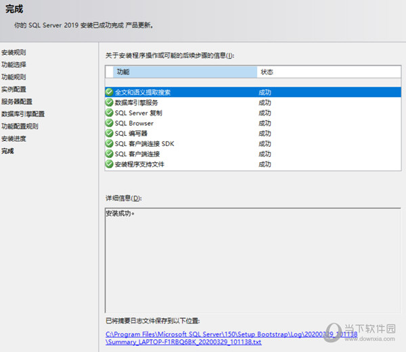This screenshot has width=406, height=352.
Task: Click the 已将摘要日志文件保存到以下位置 label
Action: pyautogui.click(x=152, y=321)
